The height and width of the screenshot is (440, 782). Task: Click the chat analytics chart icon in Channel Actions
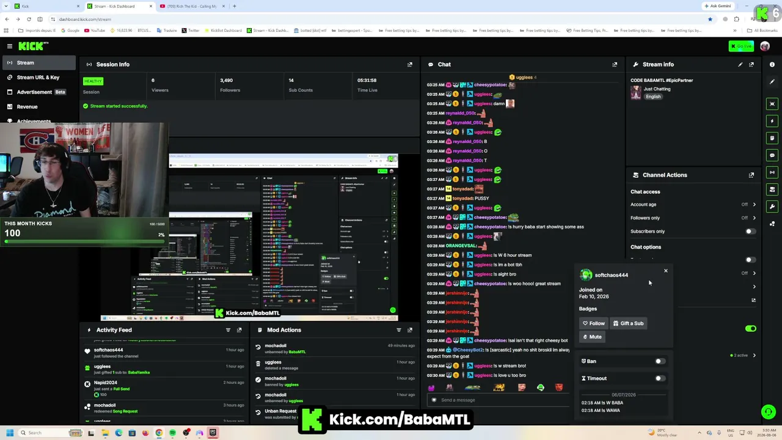(x=753, y=300)
